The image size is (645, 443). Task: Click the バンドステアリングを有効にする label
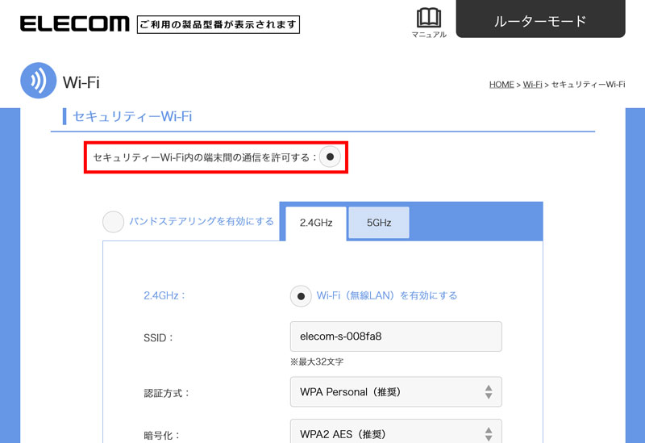point(202,221)
